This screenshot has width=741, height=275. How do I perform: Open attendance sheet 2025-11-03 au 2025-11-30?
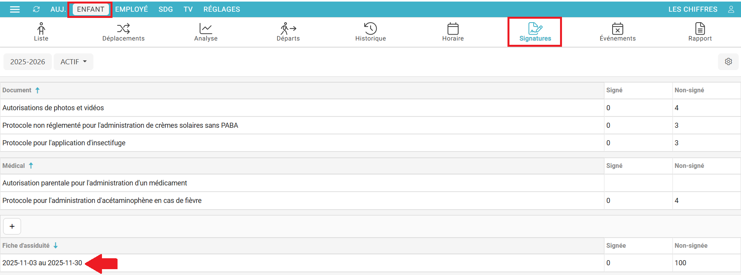coord(42,263)
